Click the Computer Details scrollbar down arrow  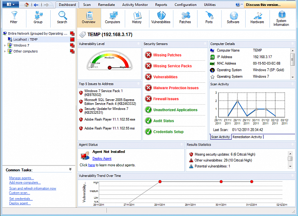pos(292,77)
